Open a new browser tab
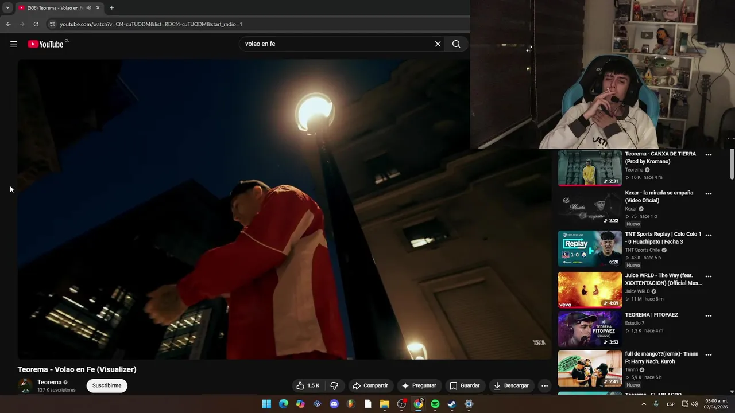 tap(111, 8)
